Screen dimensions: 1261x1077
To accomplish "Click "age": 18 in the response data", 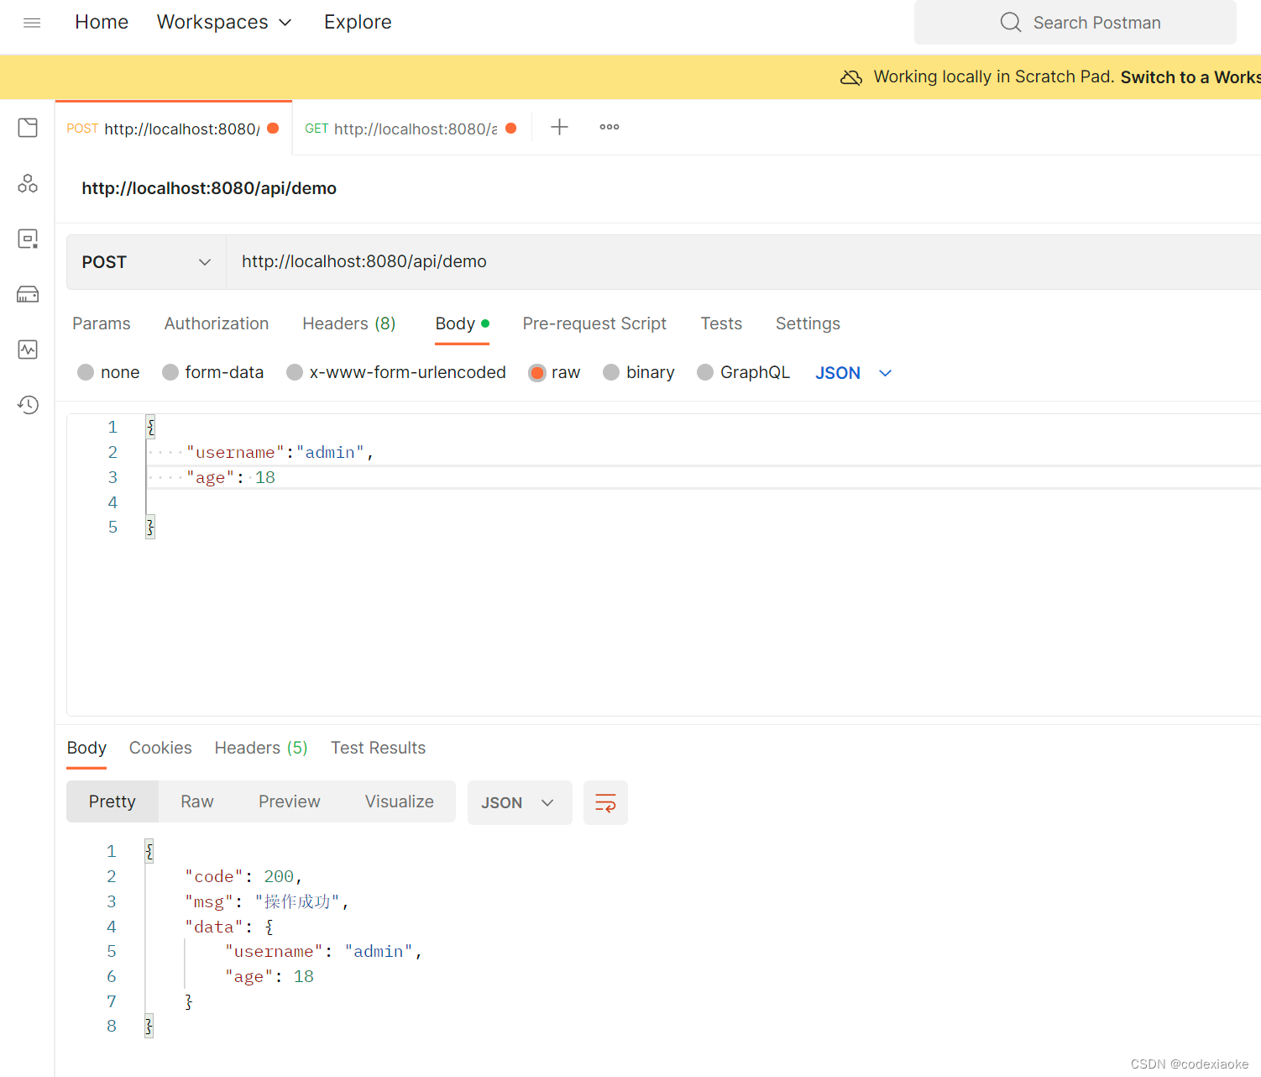I will click(269, 977).
